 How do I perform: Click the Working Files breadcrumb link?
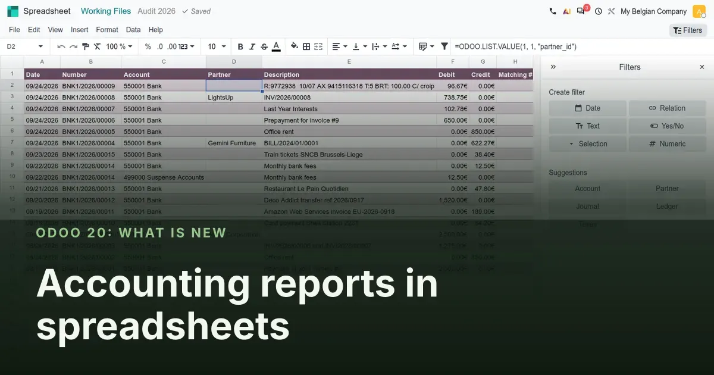pos(106,11)
